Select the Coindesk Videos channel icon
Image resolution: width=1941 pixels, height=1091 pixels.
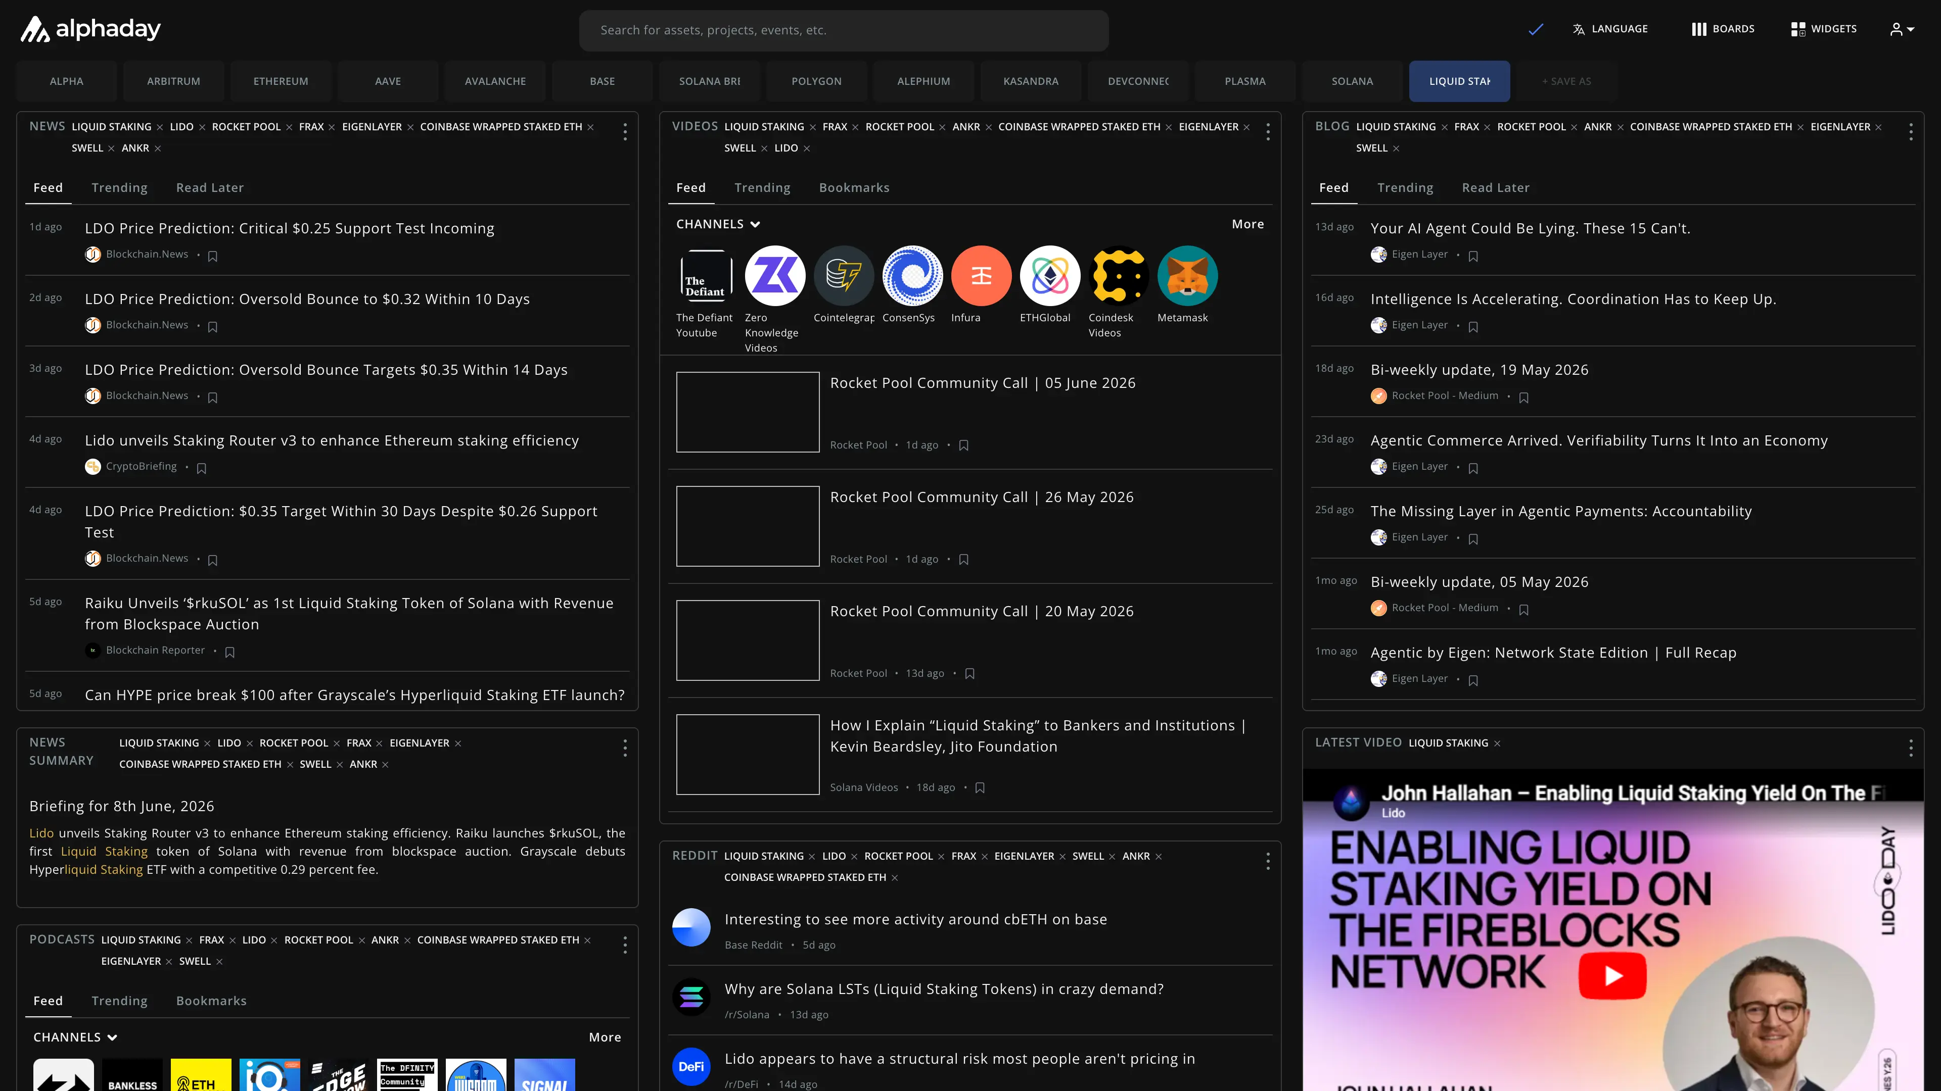tap(1119, 276)
